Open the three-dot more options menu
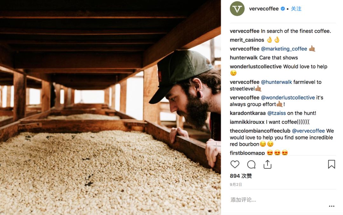Image resolution: width=343 pixels, height=215 pixels. (332, 206)
